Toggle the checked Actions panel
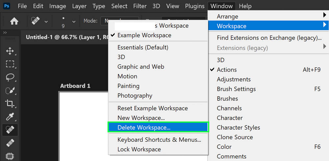 [x=268, y=70]
